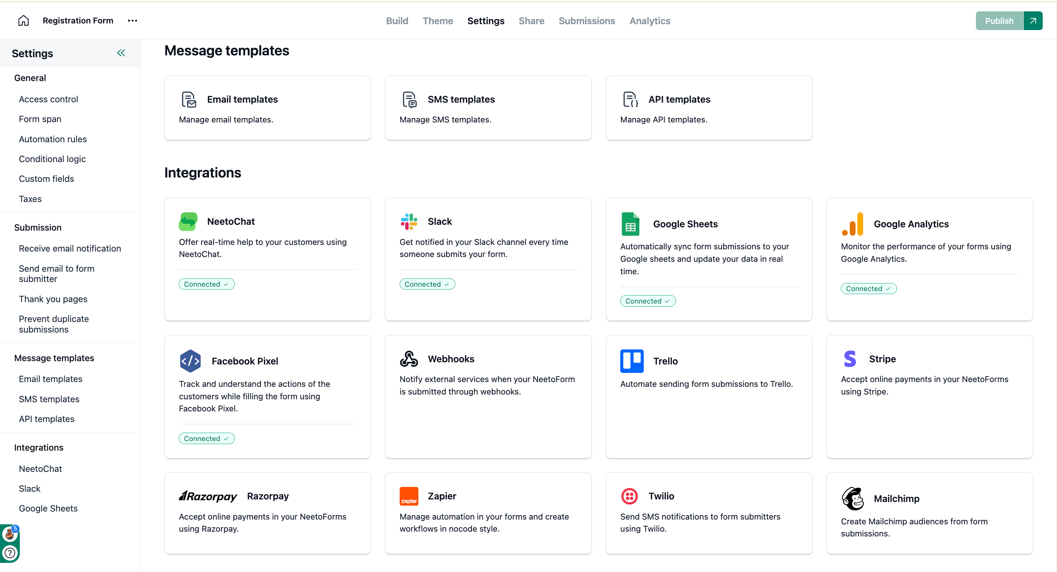Open the notification avatar with badge
The width and height of the screenshot is (1057, 572).
(x=10, y=533)
